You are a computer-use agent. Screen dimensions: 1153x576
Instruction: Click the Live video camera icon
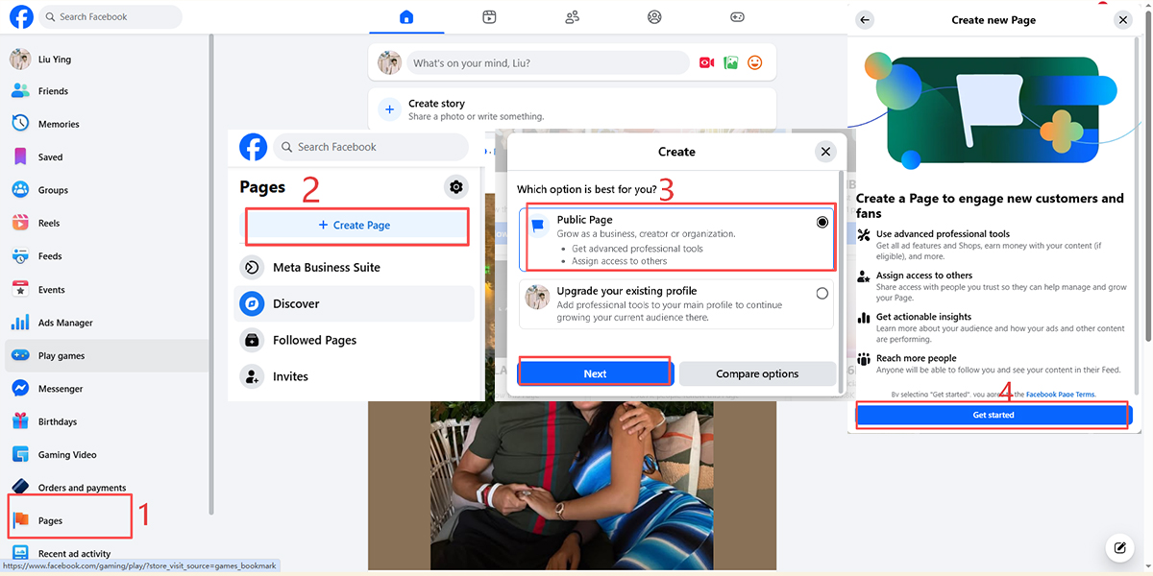point(706,62)
